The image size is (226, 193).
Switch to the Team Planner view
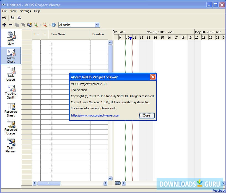(x=11, y=146)
